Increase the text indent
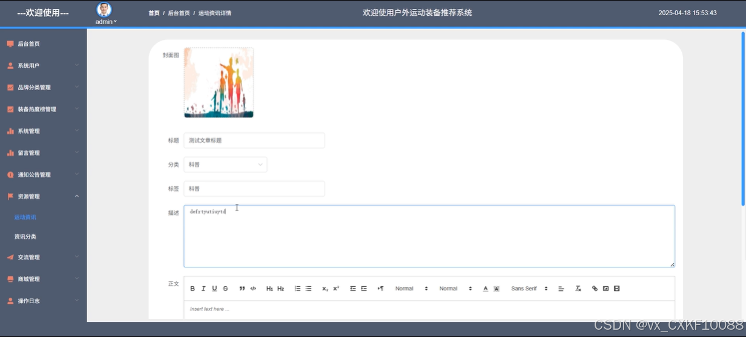Viewport: 746px width, 337px height. (x=364, y=289)
